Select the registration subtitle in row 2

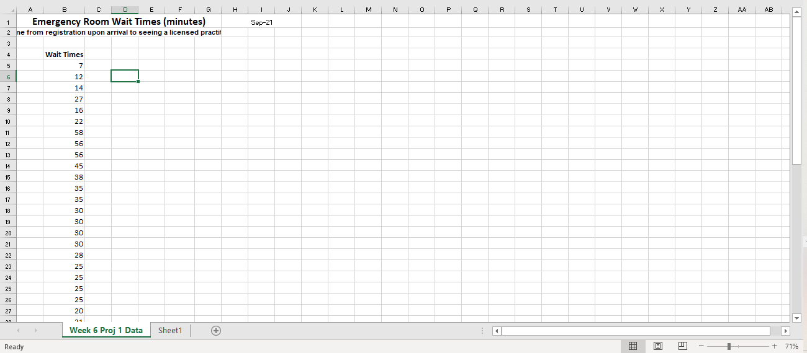[119, 32]
